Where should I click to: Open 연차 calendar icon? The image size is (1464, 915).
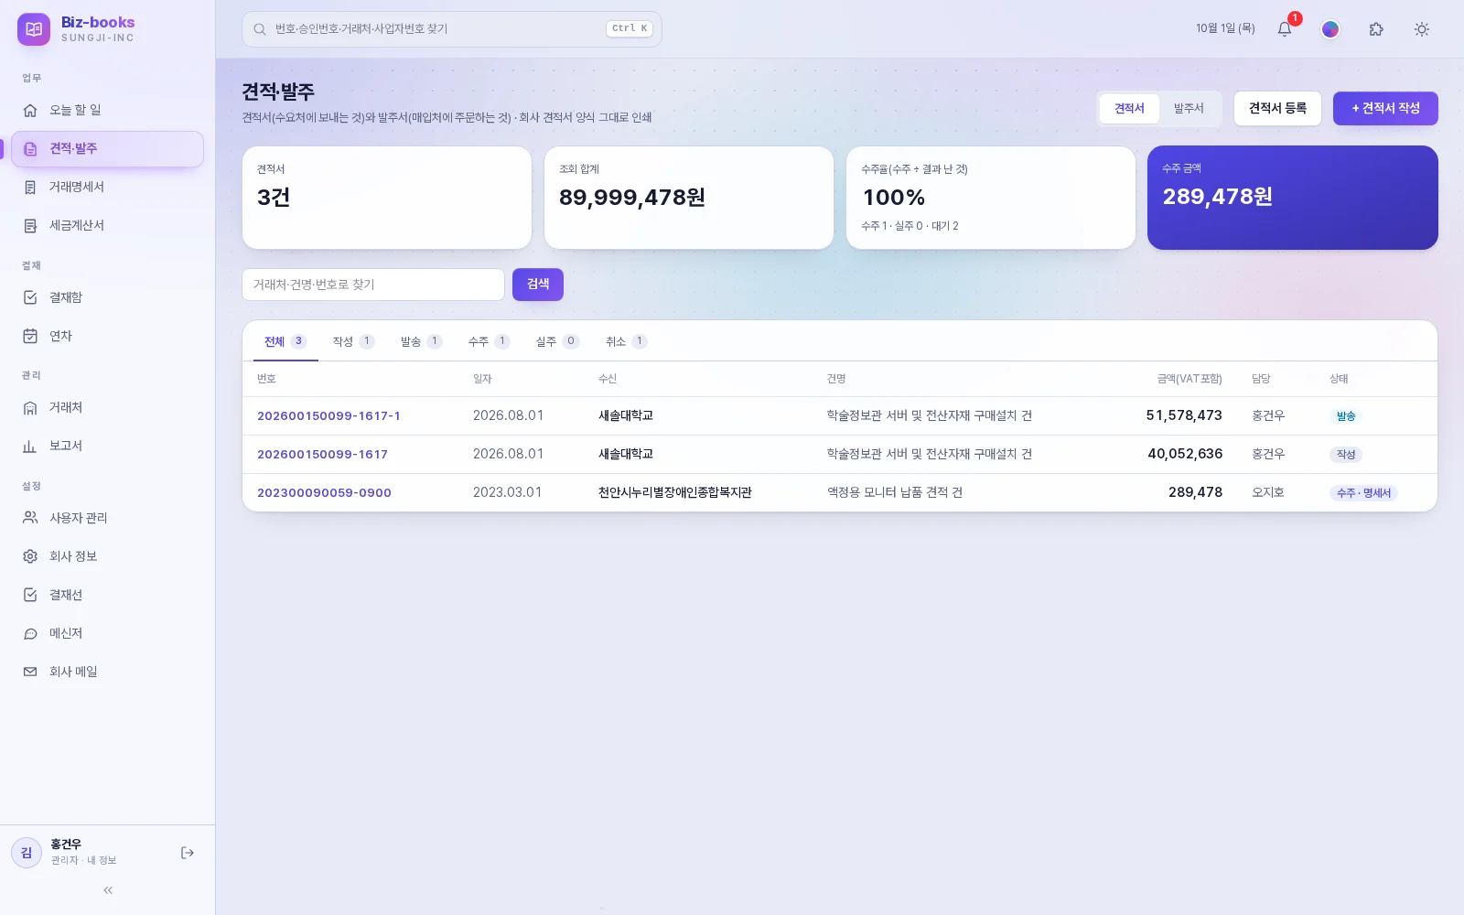click(x=30, y=336)
